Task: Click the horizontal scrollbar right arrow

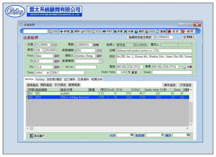Action: tap(187, 128)
